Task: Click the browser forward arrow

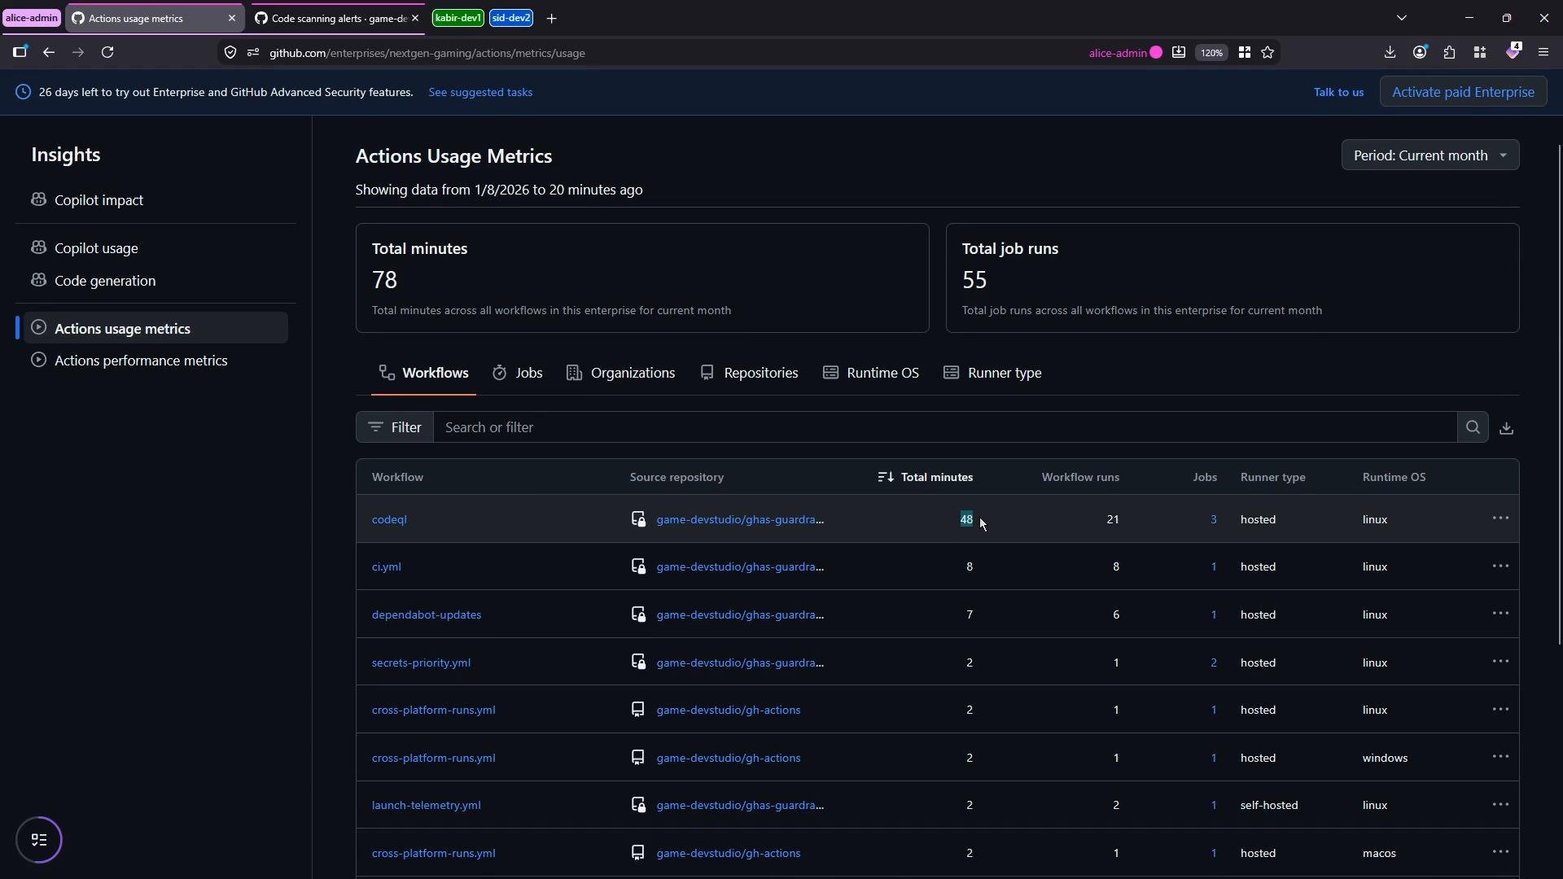Action: click(78, 53)
